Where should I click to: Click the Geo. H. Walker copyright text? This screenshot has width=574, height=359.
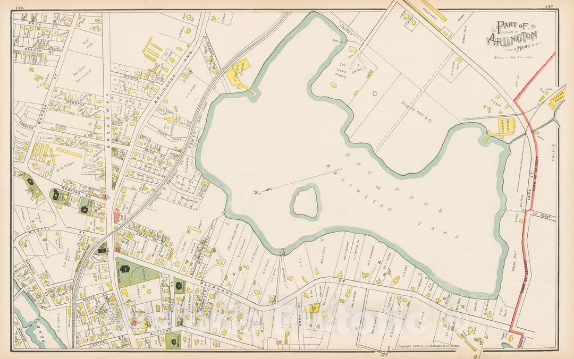point(432,346)
